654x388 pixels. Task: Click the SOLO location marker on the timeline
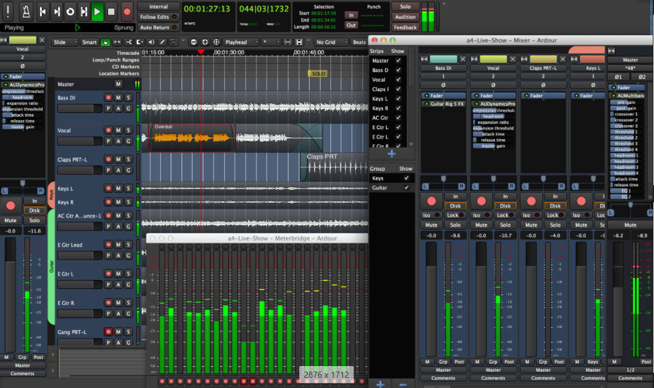tap(318, 73)
